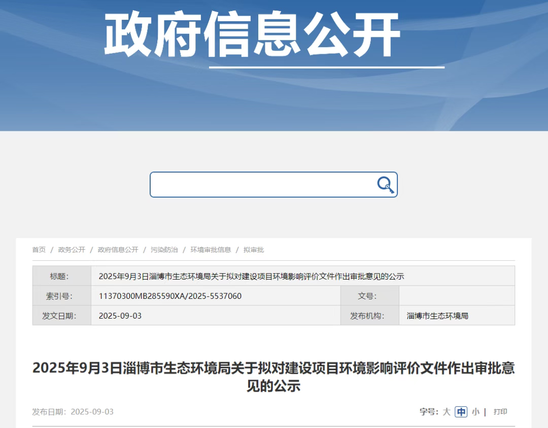This screenshot has height=428, width=548.
Task: Click the 政府信息公开 banner title
Action: click(x=252, y=34)
